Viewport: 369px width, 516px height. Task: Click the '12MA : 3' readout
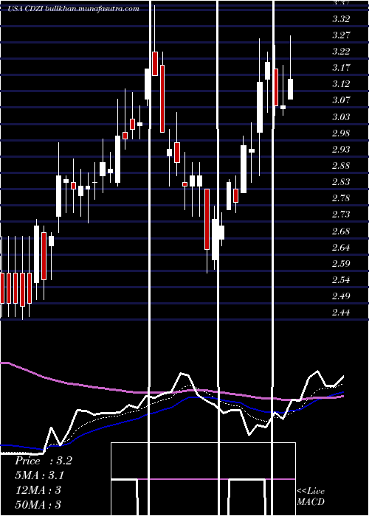(38, 490)
